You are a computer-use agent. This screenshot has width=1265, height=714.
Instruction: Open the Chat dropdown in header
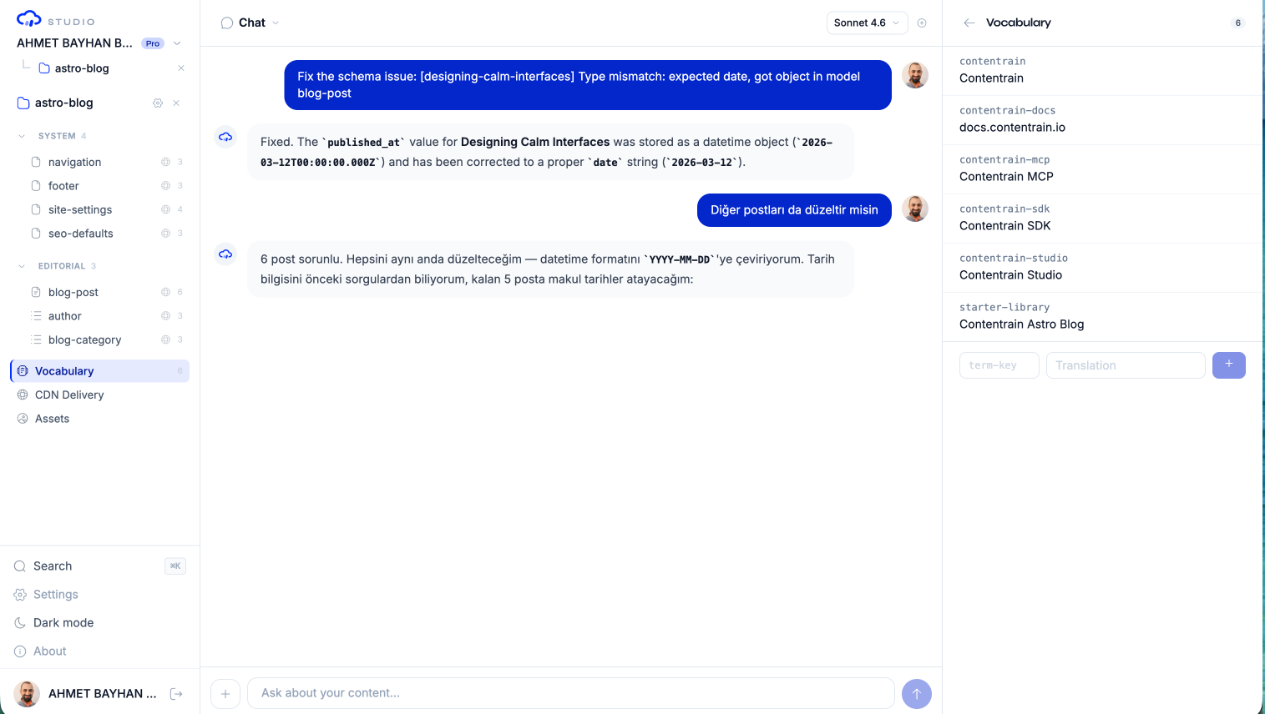point(250,23)
